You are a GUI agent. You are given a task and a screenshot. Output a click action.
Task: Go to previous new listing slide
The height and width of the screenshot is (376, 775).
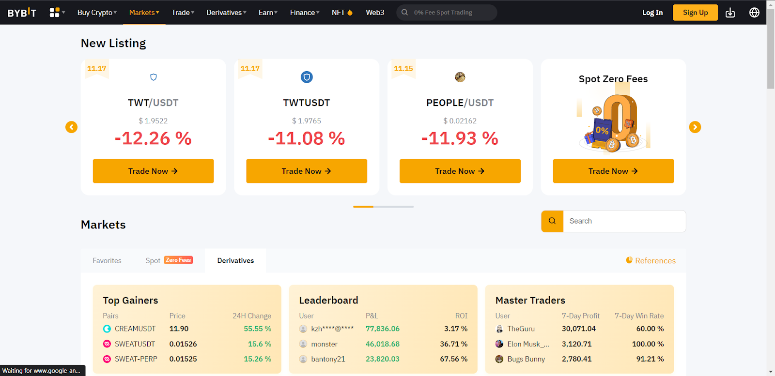pos(71,127)
